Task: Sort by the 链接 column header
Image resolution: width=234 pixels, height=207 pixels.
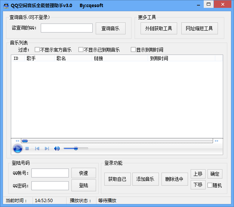Action: pyautogui.click(x=120, y=58)
